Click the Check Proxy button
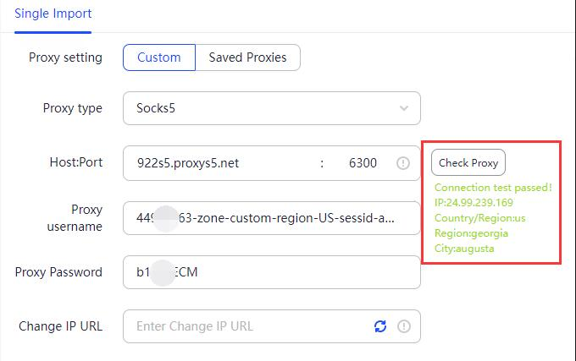The width and height of the screenshot is (576, 361). (468, 162)
